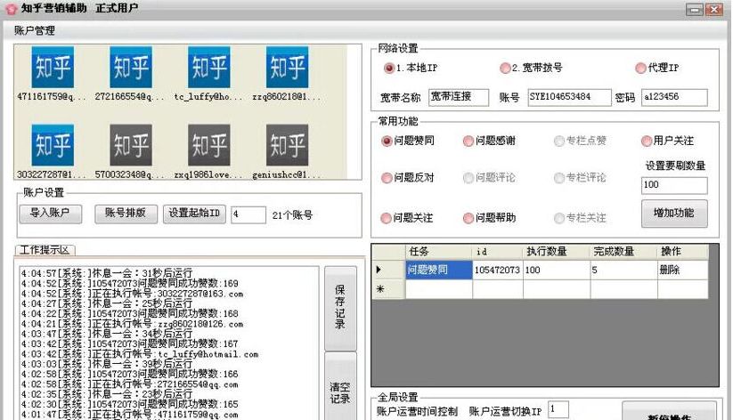Click the 设置起始ID button

click(x=194, y=214)
